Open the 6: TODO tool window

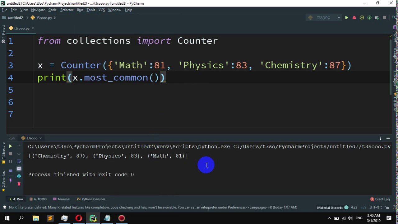click(x=38, y=199)
